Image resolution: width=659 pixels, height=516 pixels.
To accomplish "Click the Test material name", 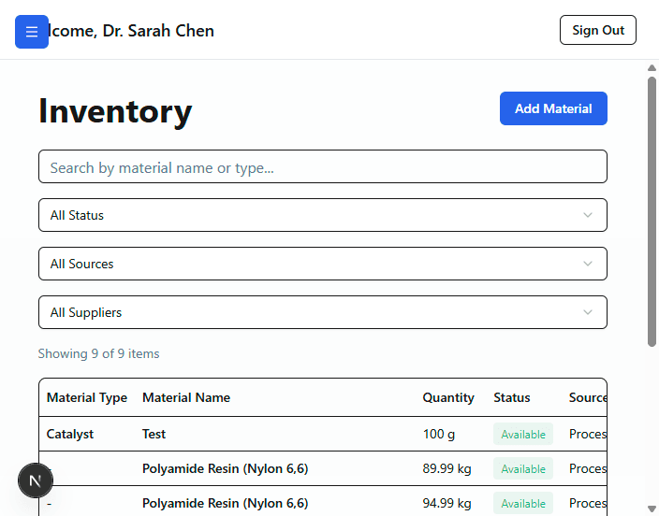I will (x=154, y=434).
